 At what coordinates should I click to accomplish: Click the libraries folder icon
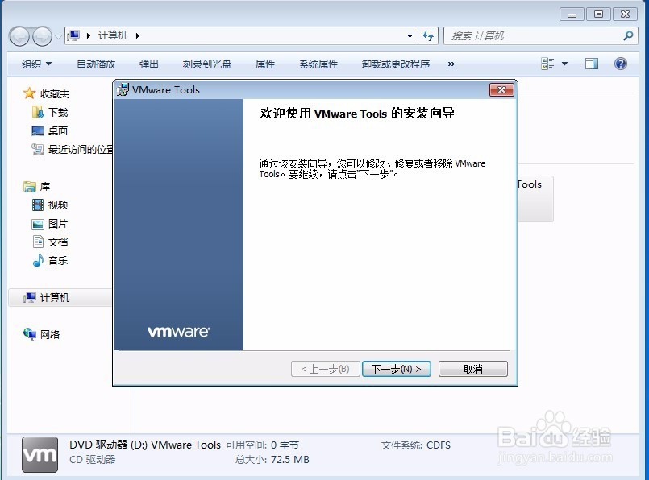pyautogui.click(x=30, y=187)
